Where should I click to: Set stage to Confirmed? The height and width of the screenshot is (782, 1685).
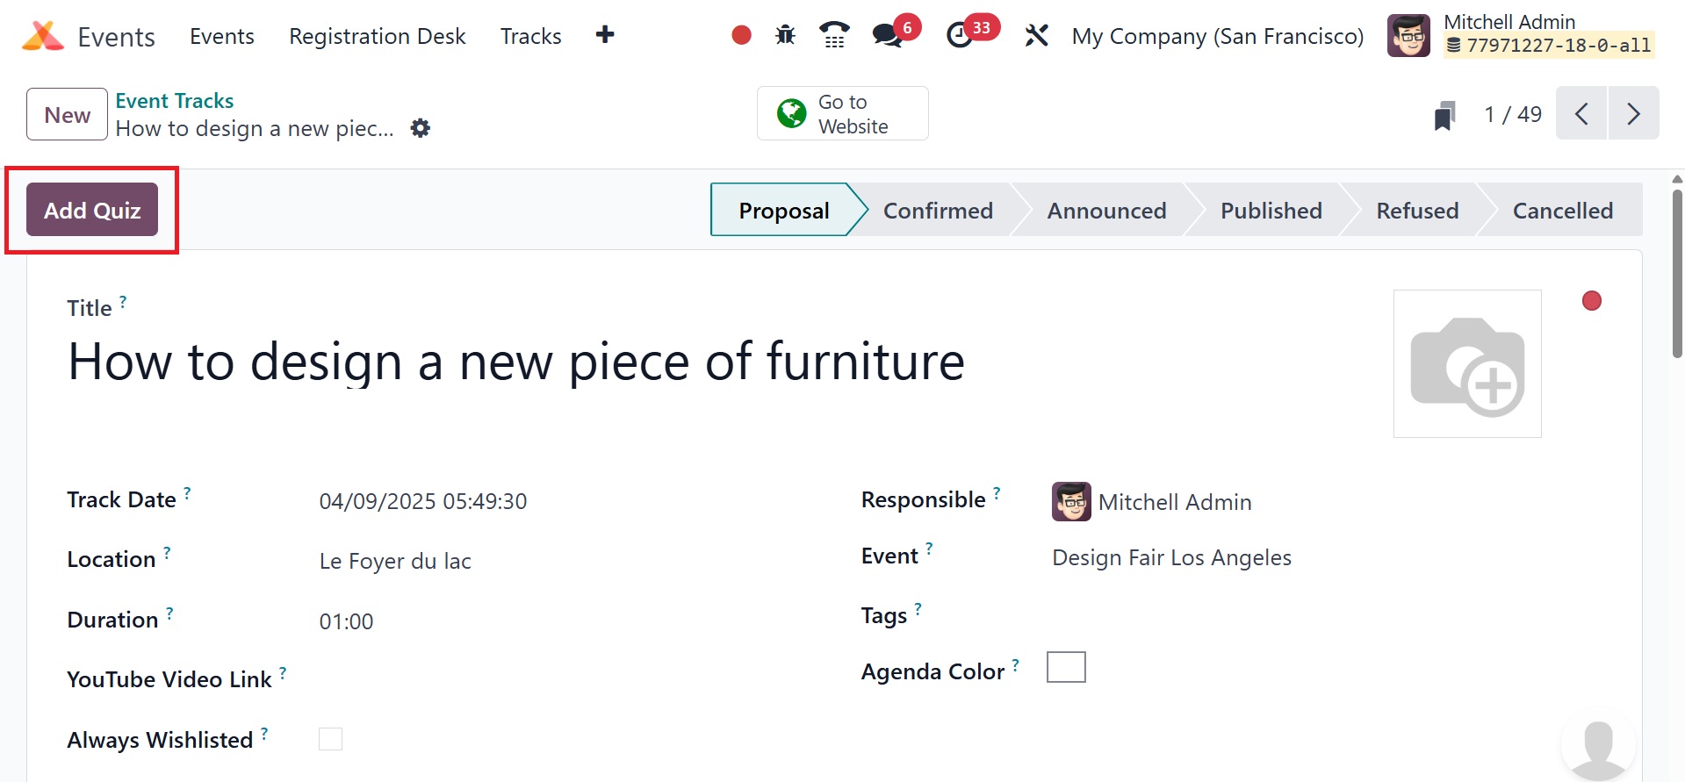point(937,211)
